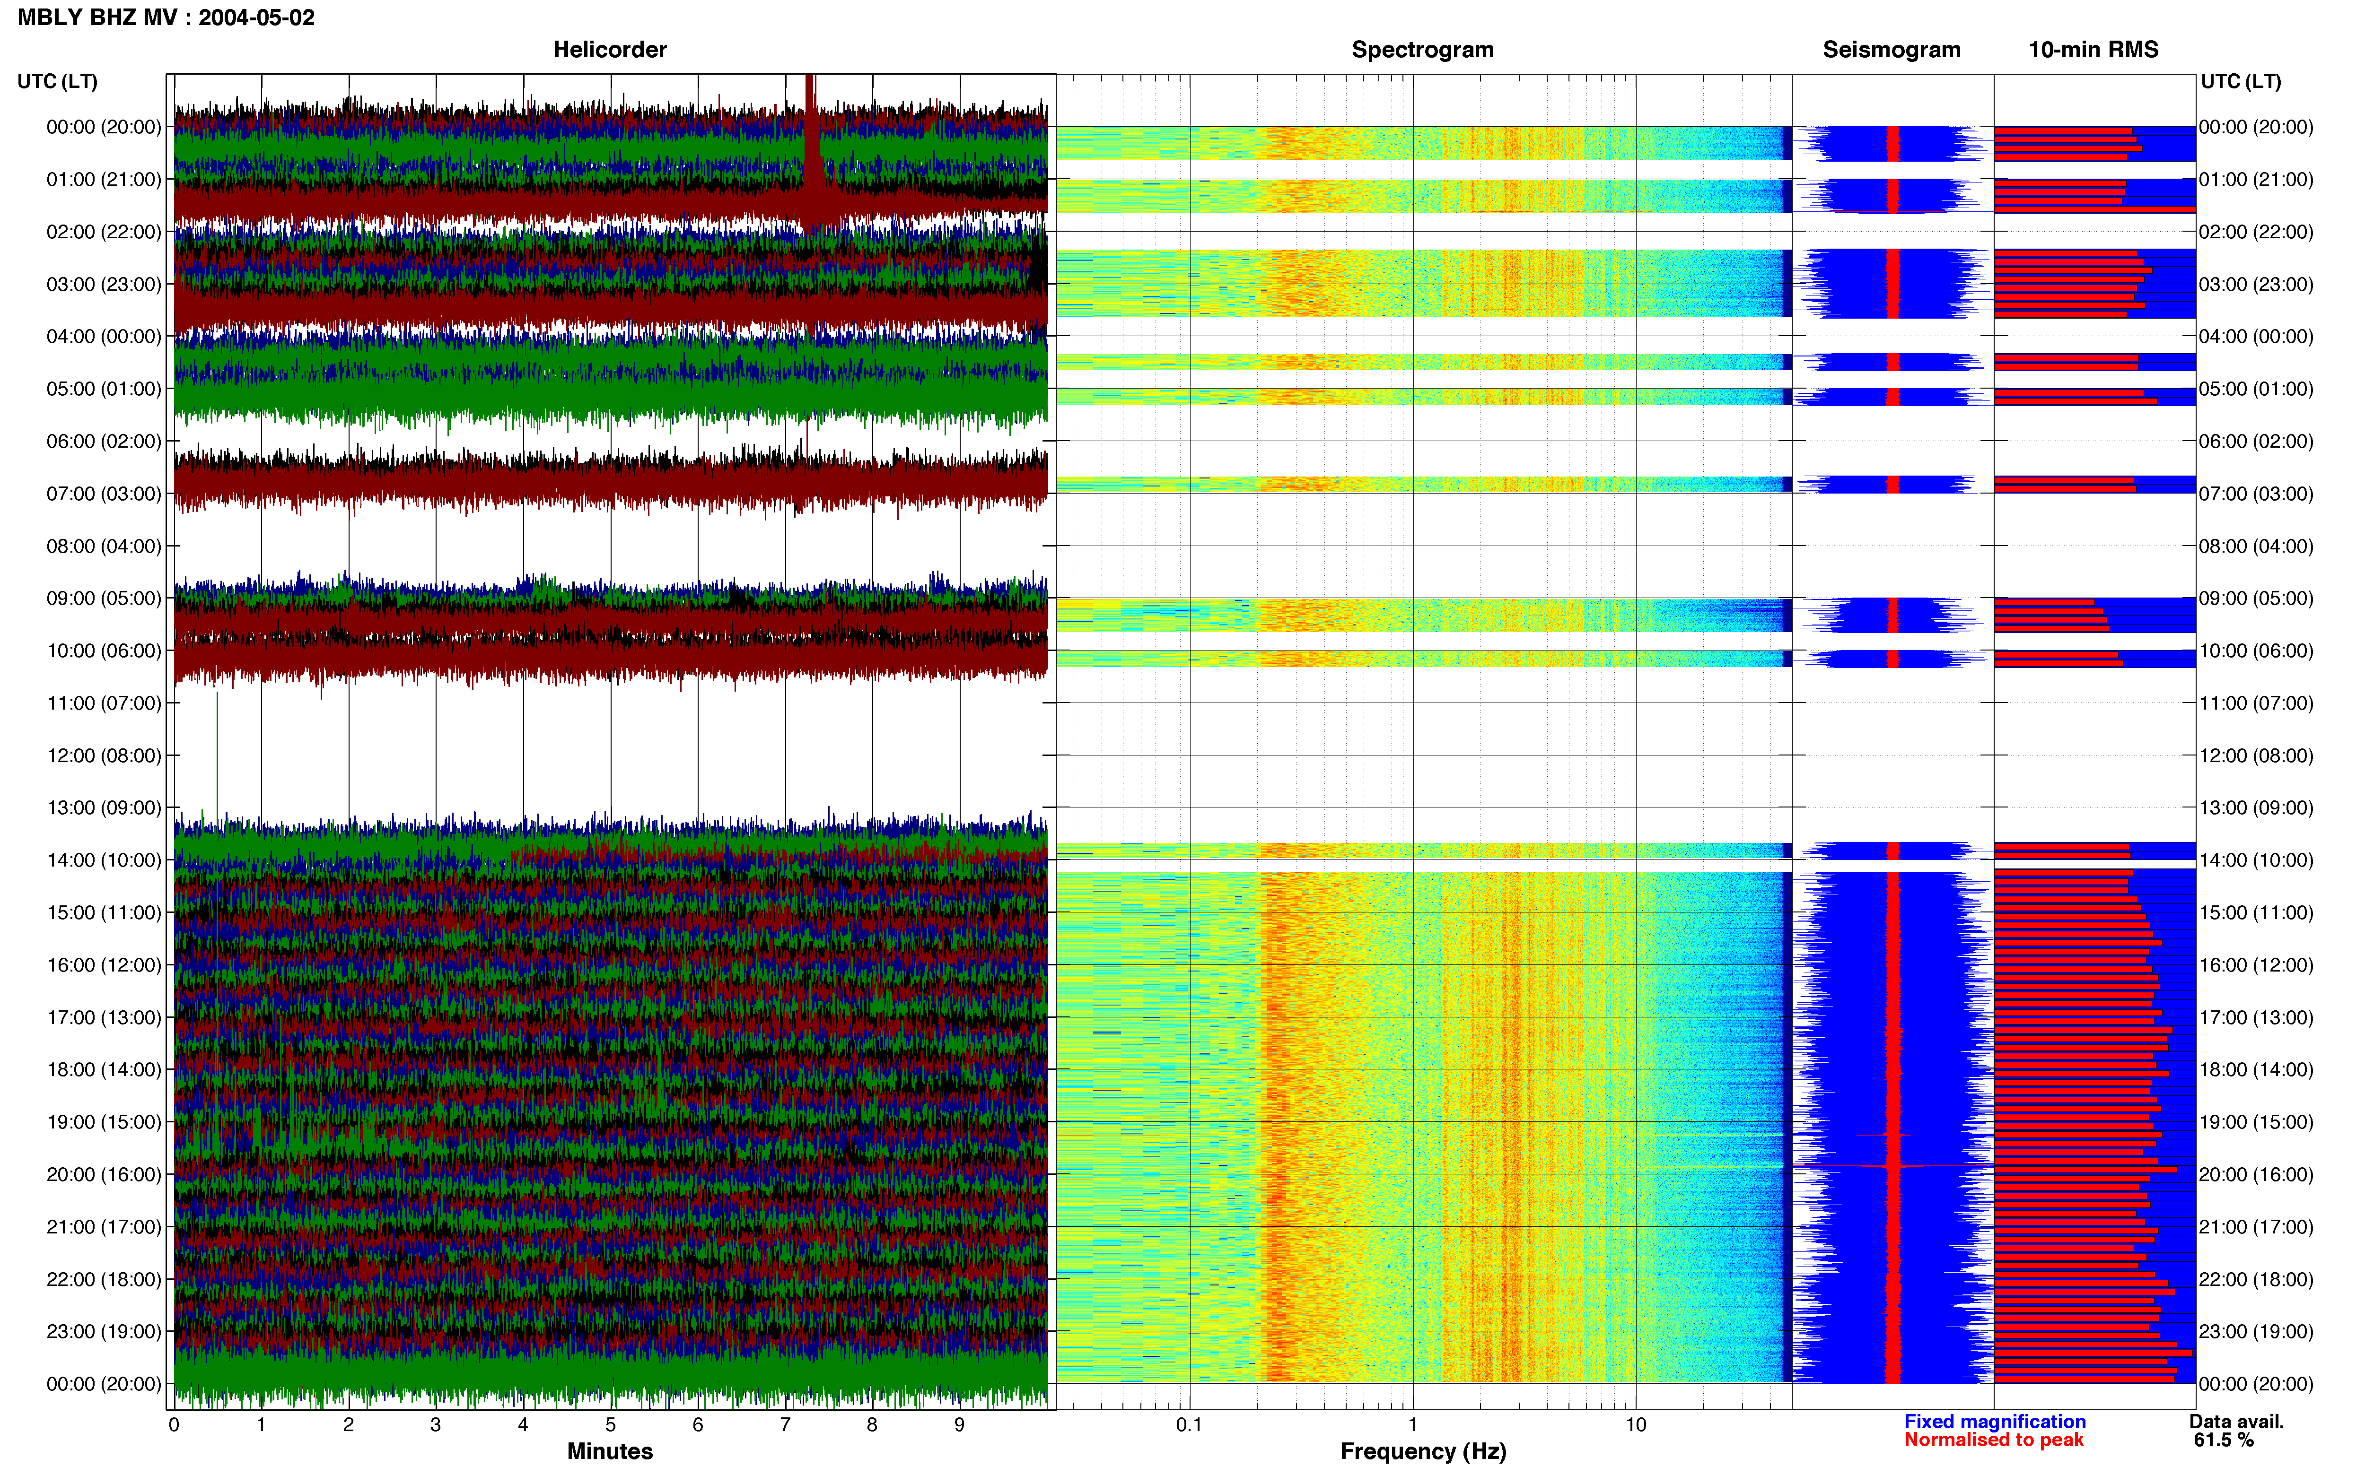Image resolution: width=2374 pixels, height=1484 pixels.
Task: Click left time label '17:00 (13:00)'
Action: click(x=104, y=1018)
